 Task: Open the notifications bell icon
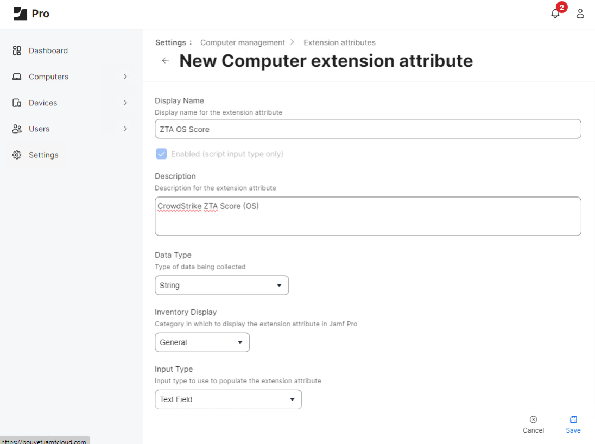pyautogui.click(x=555, y=14)
